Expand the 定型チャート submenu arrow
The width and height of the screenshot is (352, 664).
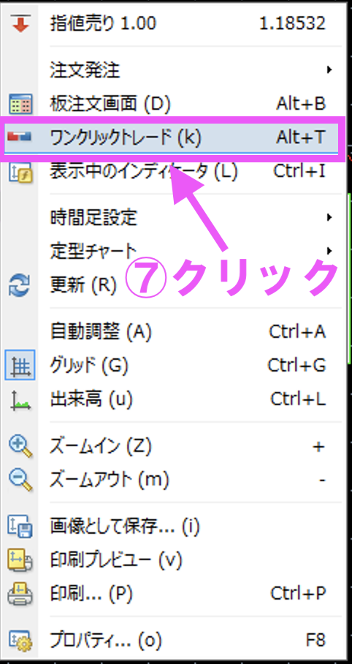click(329, 251)
